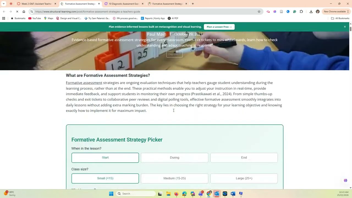Select During for lesson timing
The width and height of the screenshot is (352, 198).
click(x=175, y=158)
